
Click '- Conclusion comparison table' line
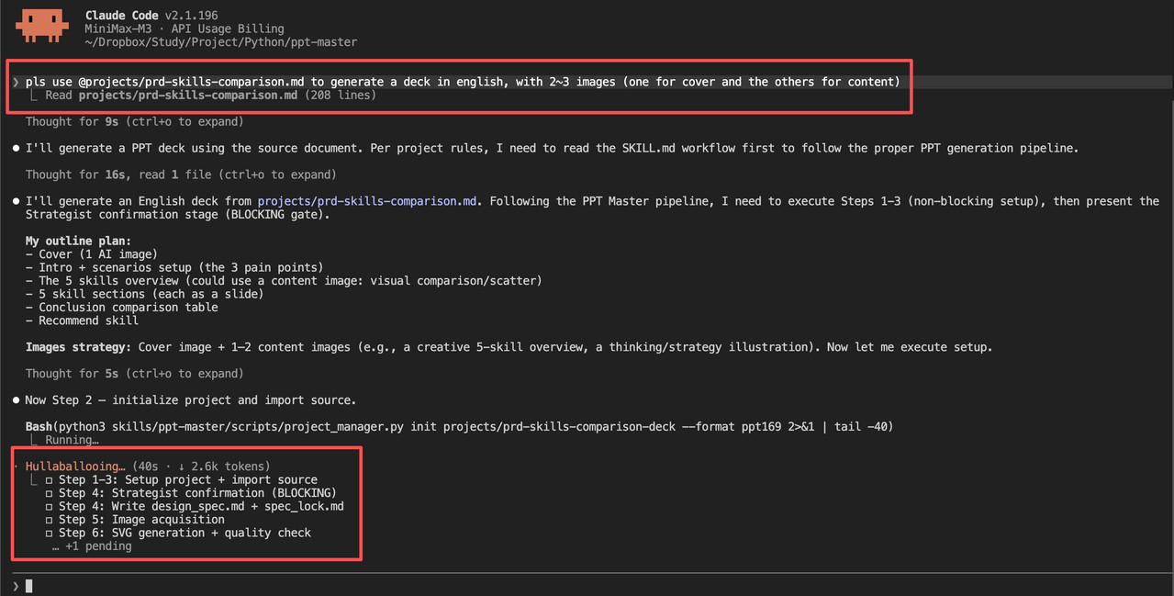tap(121, 307)
